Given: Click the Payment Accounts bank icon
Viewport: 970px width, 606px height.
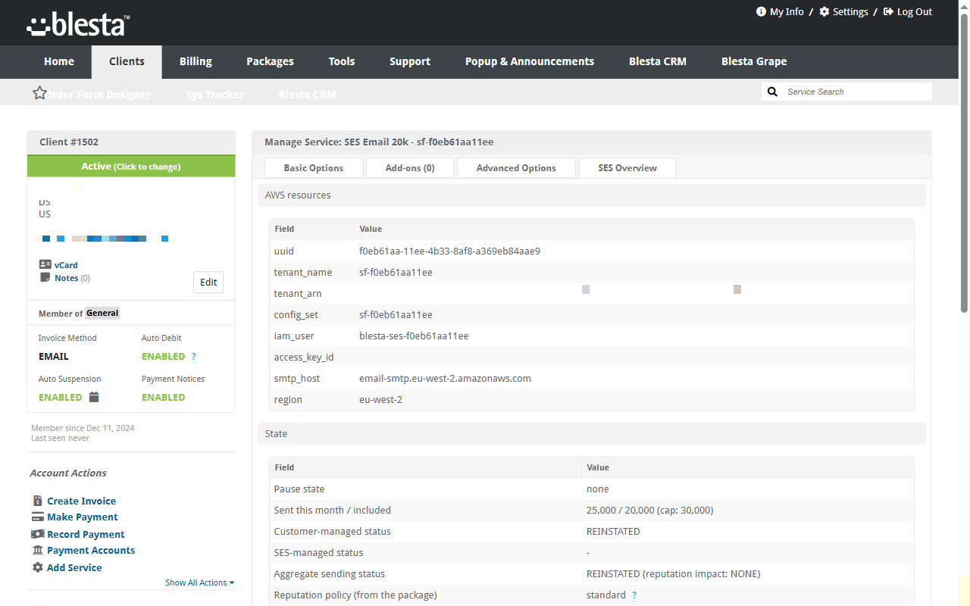Looking at the screenshot, I should (38, 551).
